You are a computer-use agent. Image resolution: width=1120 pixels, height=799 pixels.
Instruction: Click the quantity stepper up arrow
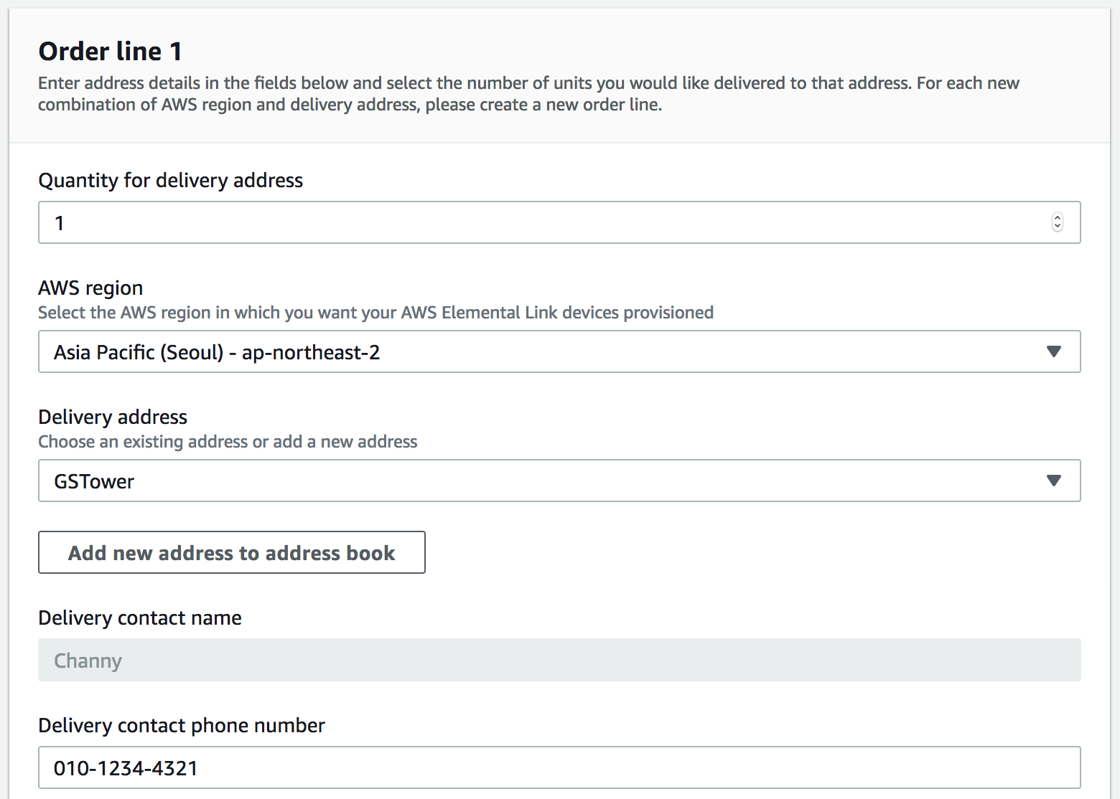click(1057, 217)
